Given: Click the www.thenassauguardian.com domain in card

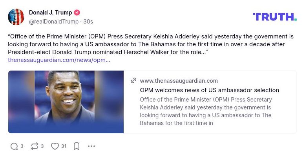Looking at the screenshot, I should coord(179,81).
